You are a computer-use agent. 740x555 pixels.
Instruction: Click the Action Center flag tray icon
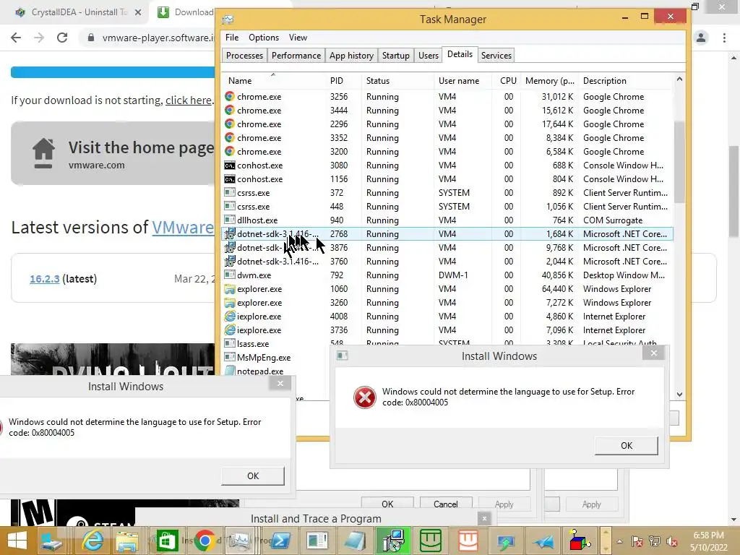[x=637, y=541]
